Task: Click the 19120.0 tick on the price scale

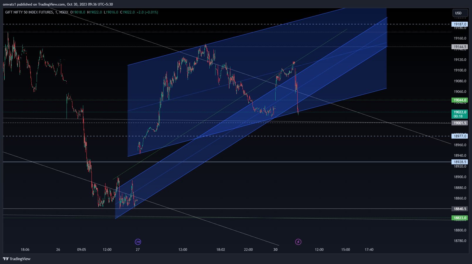Action: pos(460,60)
